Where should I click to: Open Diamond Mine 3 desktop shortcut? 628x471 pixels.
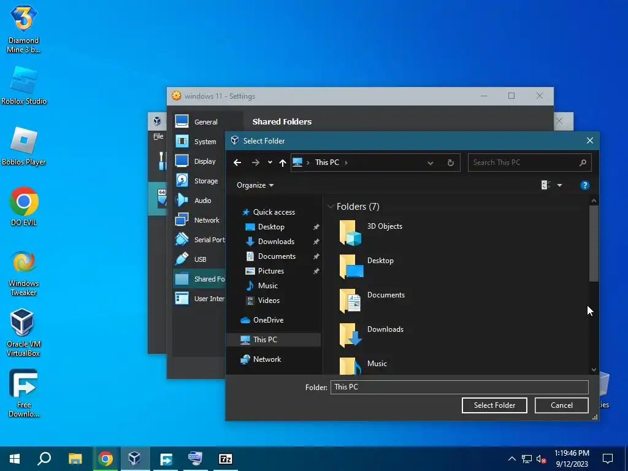[x=24, y=29]
